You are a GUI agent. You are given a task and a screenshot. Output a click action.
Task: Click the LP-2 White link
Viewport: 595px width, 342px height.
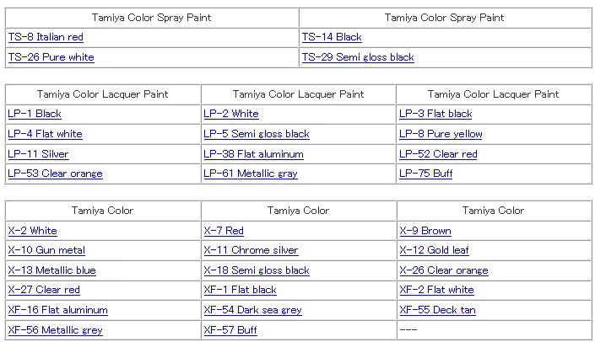click(231, 114)
